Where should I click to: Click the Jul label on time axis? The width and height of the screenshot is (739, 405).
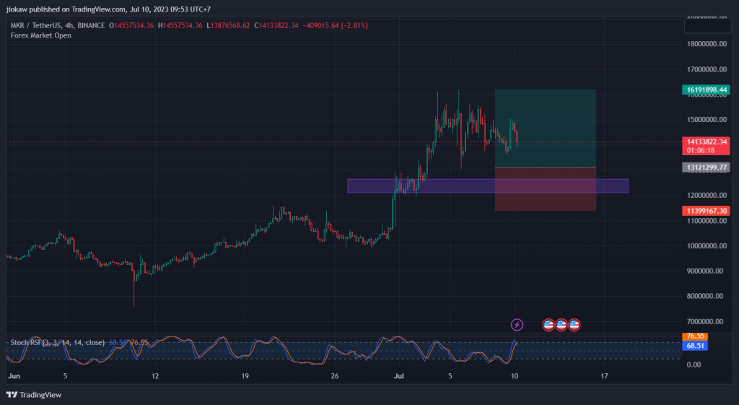pyautogui.click(x=398, y=376)
